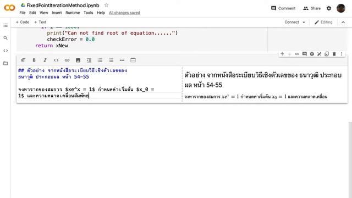This screenshot has height=198, width=352.
Task: Open the Insert menu
Action: pyautogui.click(x=57, y=13)
